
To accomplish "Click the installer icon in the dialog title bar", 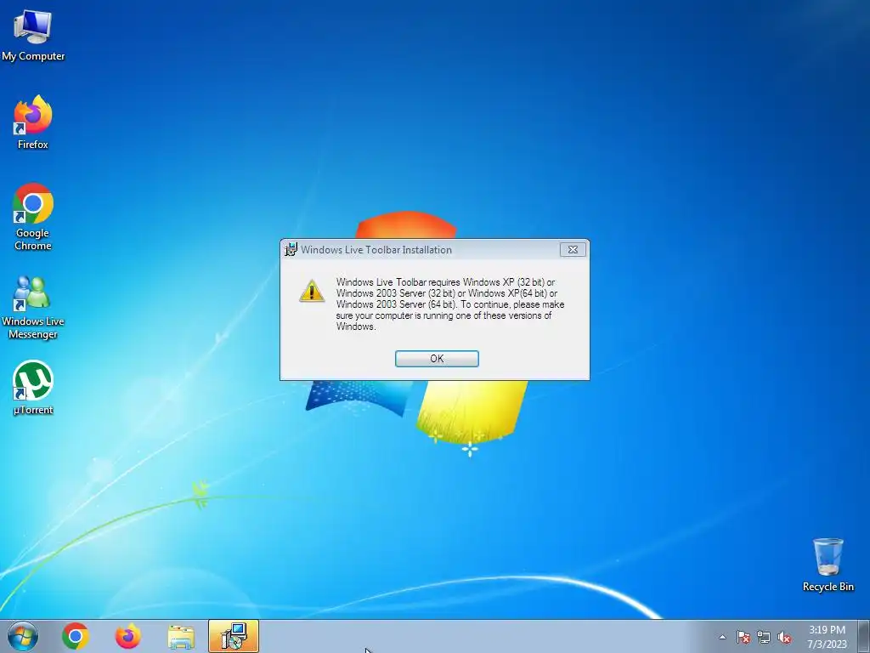I will click(291, 250).
